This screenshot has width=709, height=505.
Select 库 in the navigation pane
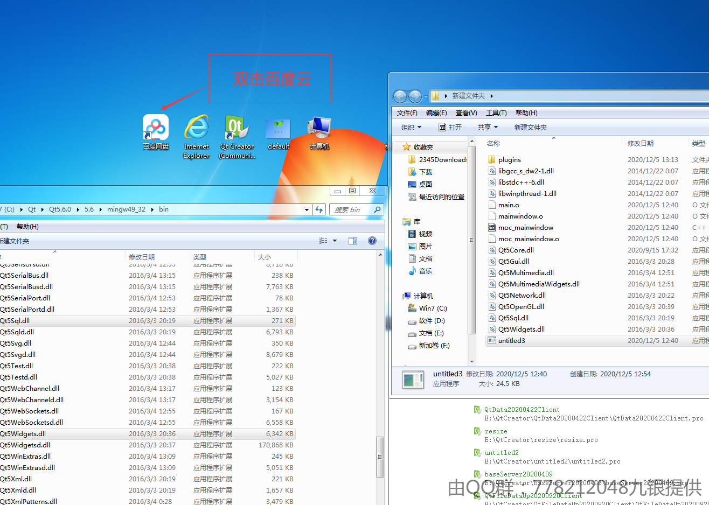click(x=412, y=221)
